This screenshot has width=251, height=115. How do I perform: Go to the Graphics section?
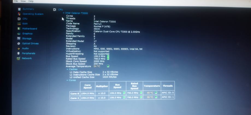pyautogui.click(x=27, y=34)
